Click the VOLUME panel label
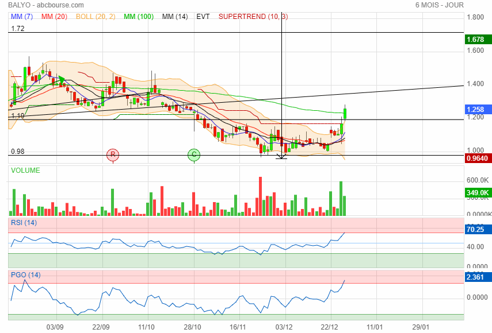 pos(25,171)
